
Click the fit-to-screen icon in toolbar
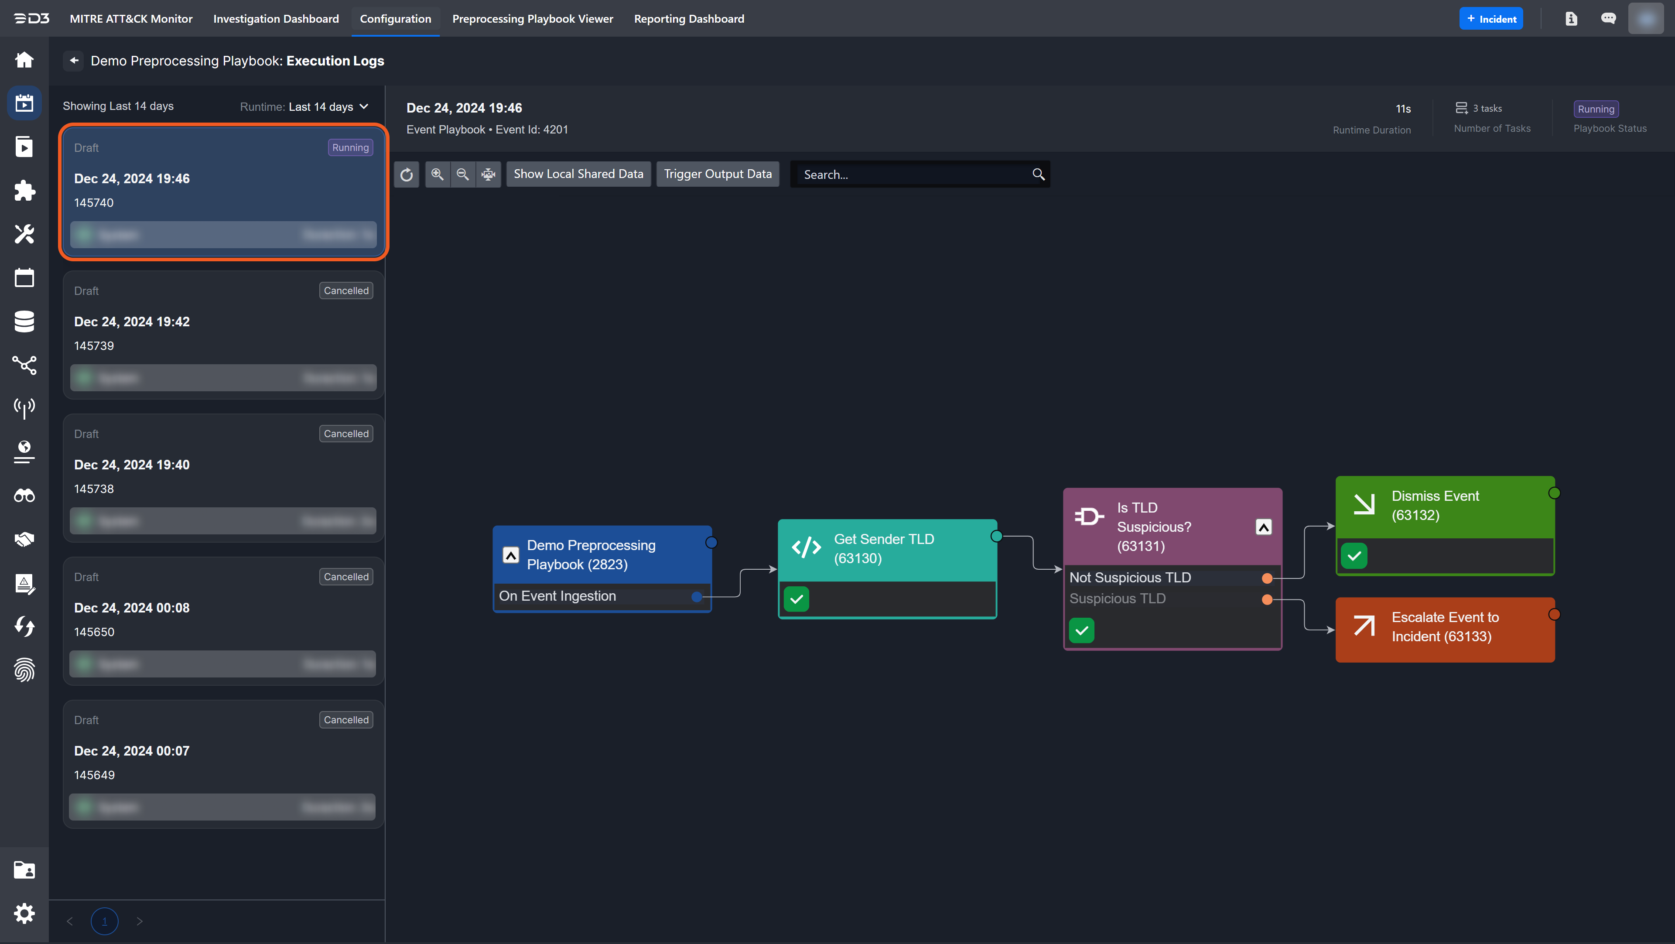pyautogui.click(x=489, y=174)
